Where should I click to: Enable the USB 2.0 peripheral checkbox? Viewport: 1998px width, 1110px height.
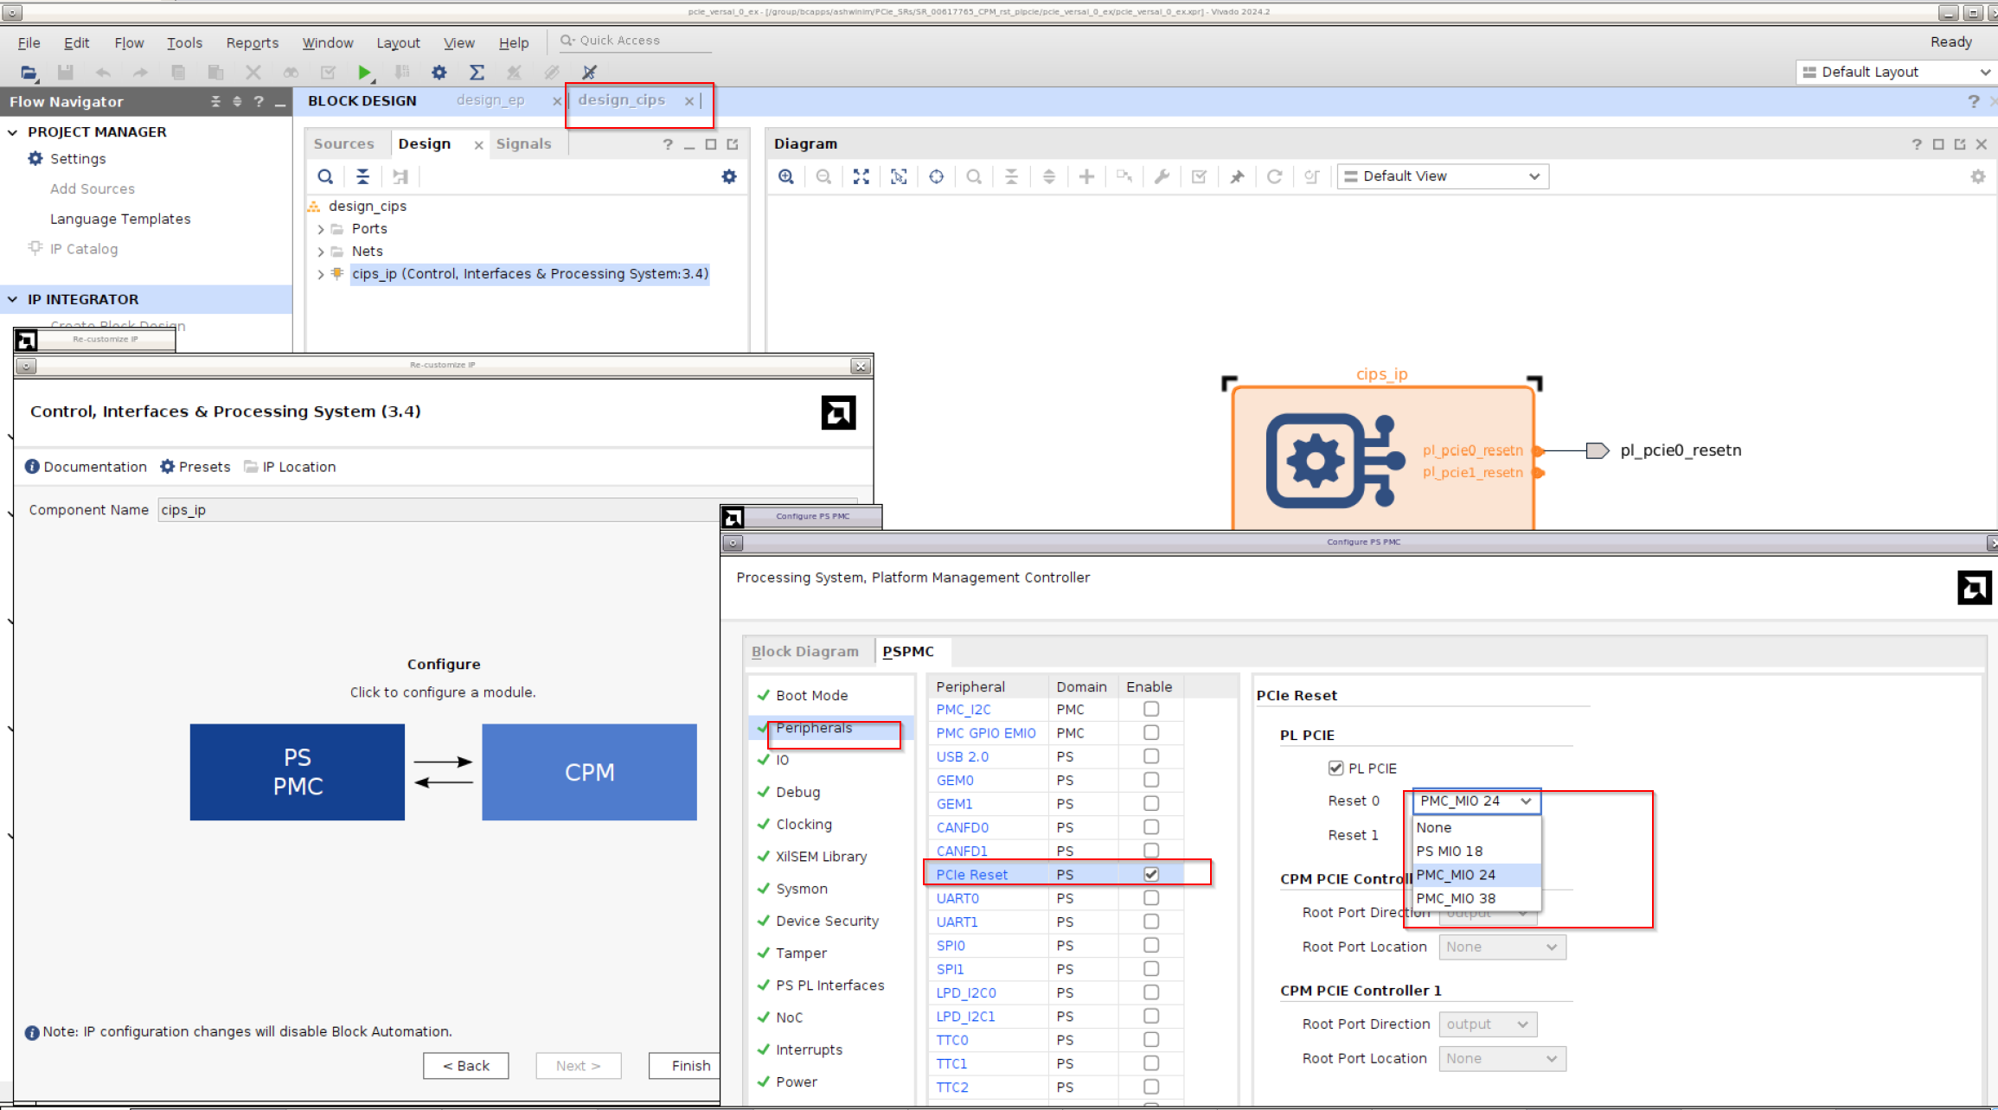(x=1151, y=756)
